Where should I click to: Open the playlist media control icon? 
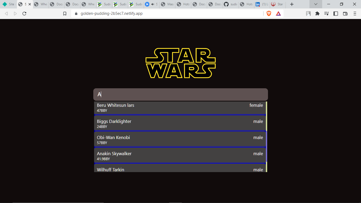(327, 13)
